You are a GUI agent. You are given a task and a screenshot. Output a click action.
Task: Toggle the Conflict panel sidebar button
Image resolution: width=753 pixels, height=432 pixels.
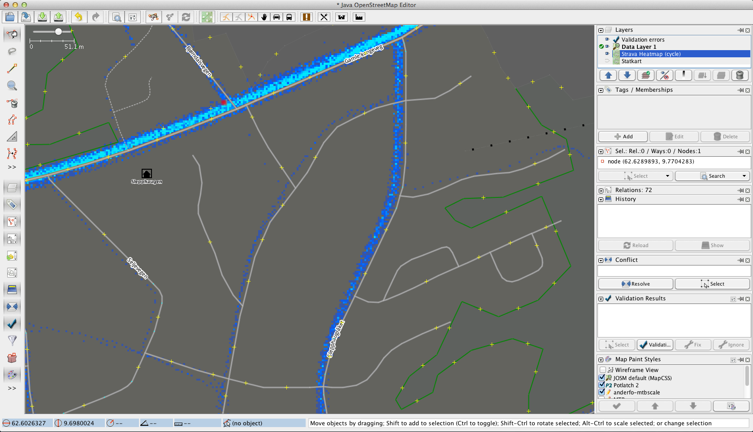pos(12,307)
